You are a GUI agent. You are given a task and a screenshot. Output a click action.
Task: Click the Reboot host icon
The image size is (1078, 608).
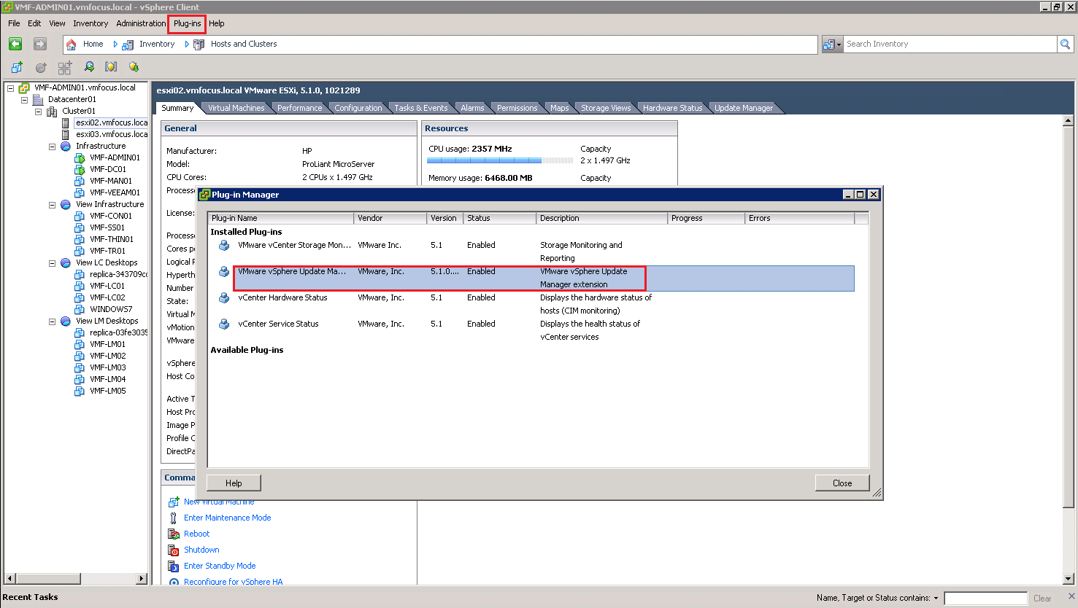click(x=174, y=534)
